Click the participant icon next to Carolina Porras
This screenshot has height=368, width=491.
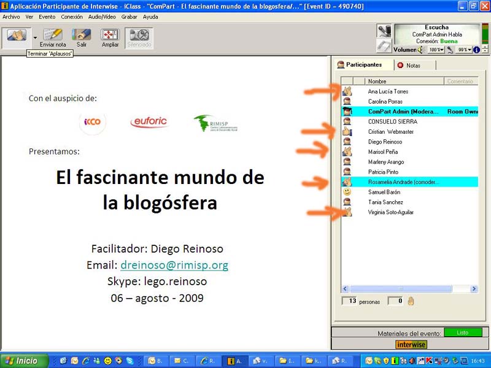click(347, 101)
